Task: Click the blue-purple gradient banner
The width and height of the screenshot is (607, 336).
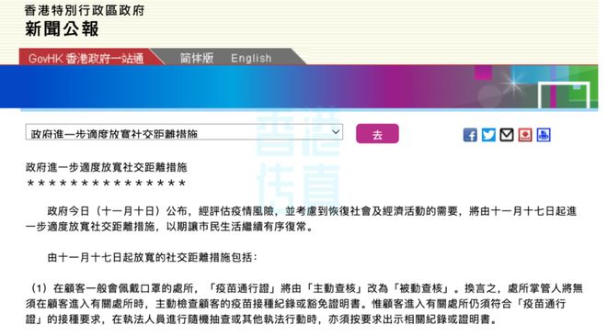Action: coord(299,87)
